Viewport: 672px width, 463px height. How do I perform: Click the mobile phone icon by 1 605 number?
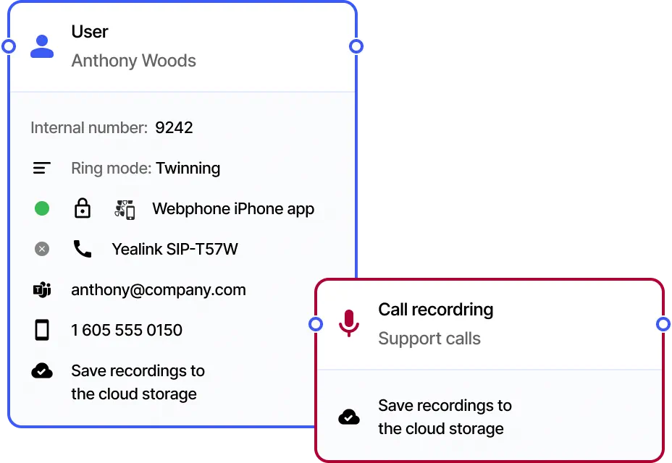point(42,330)
